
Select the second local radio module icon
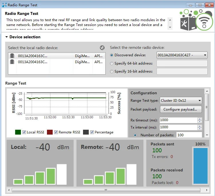pos(12,62)
